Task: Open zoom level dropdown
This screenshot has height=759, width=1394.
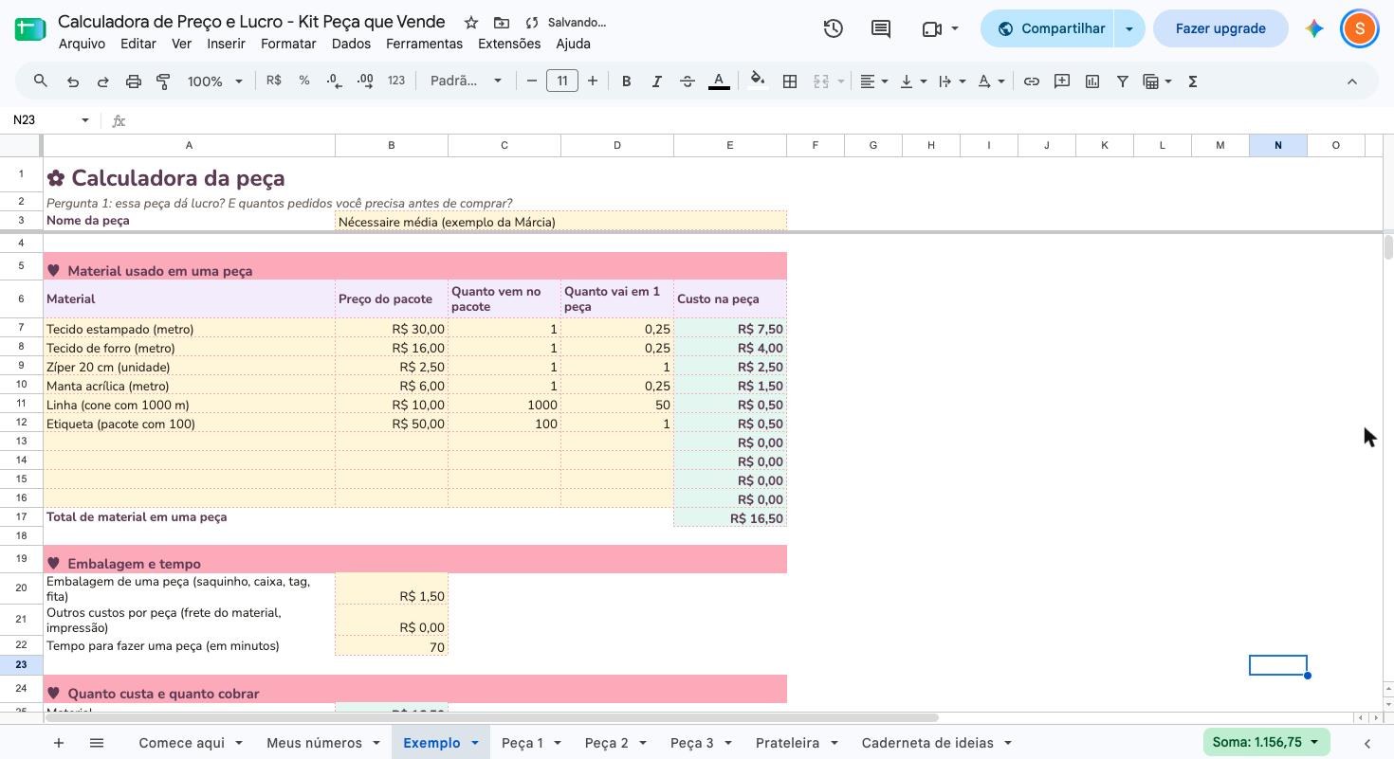Action: coord(215,81)
